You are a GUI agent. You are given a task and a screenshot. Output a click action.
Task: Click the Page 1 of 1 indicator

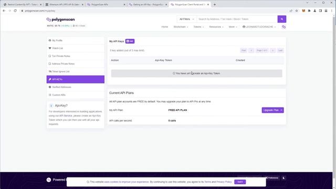click(x=262, y=50)
